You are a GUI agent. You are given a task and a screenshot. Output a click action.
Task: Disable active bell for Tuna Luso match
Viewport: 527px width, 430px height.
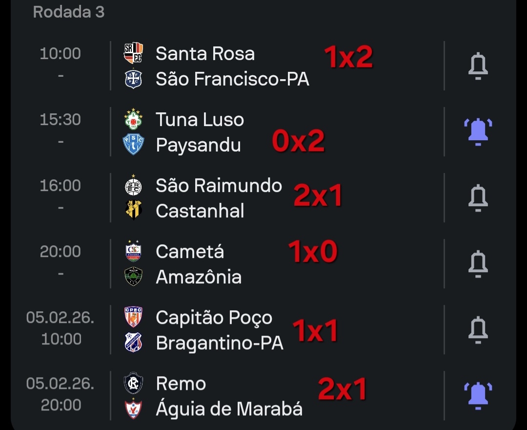(x=478, y=132)
